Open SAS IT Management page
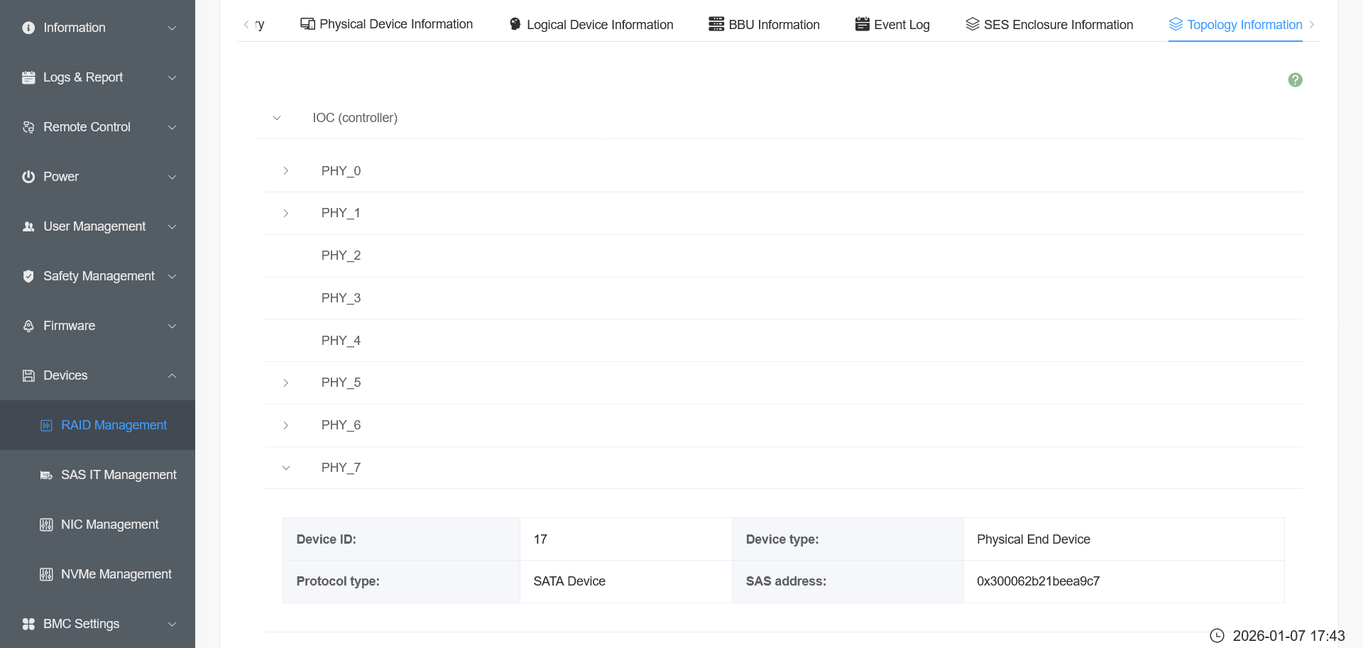This screenshot has height=648, width=1363. pos(118,475)
